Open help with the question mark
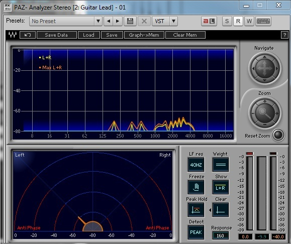The height and width of the screenshot is (244, 291). 284,35
